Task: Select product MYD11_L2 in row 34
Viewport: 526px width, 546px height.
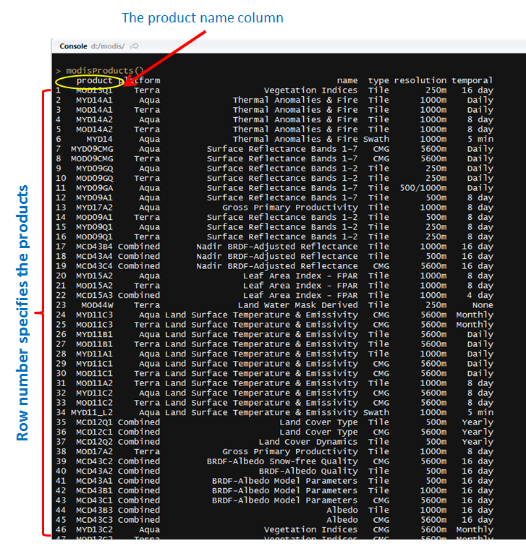Action: (92, 412)
